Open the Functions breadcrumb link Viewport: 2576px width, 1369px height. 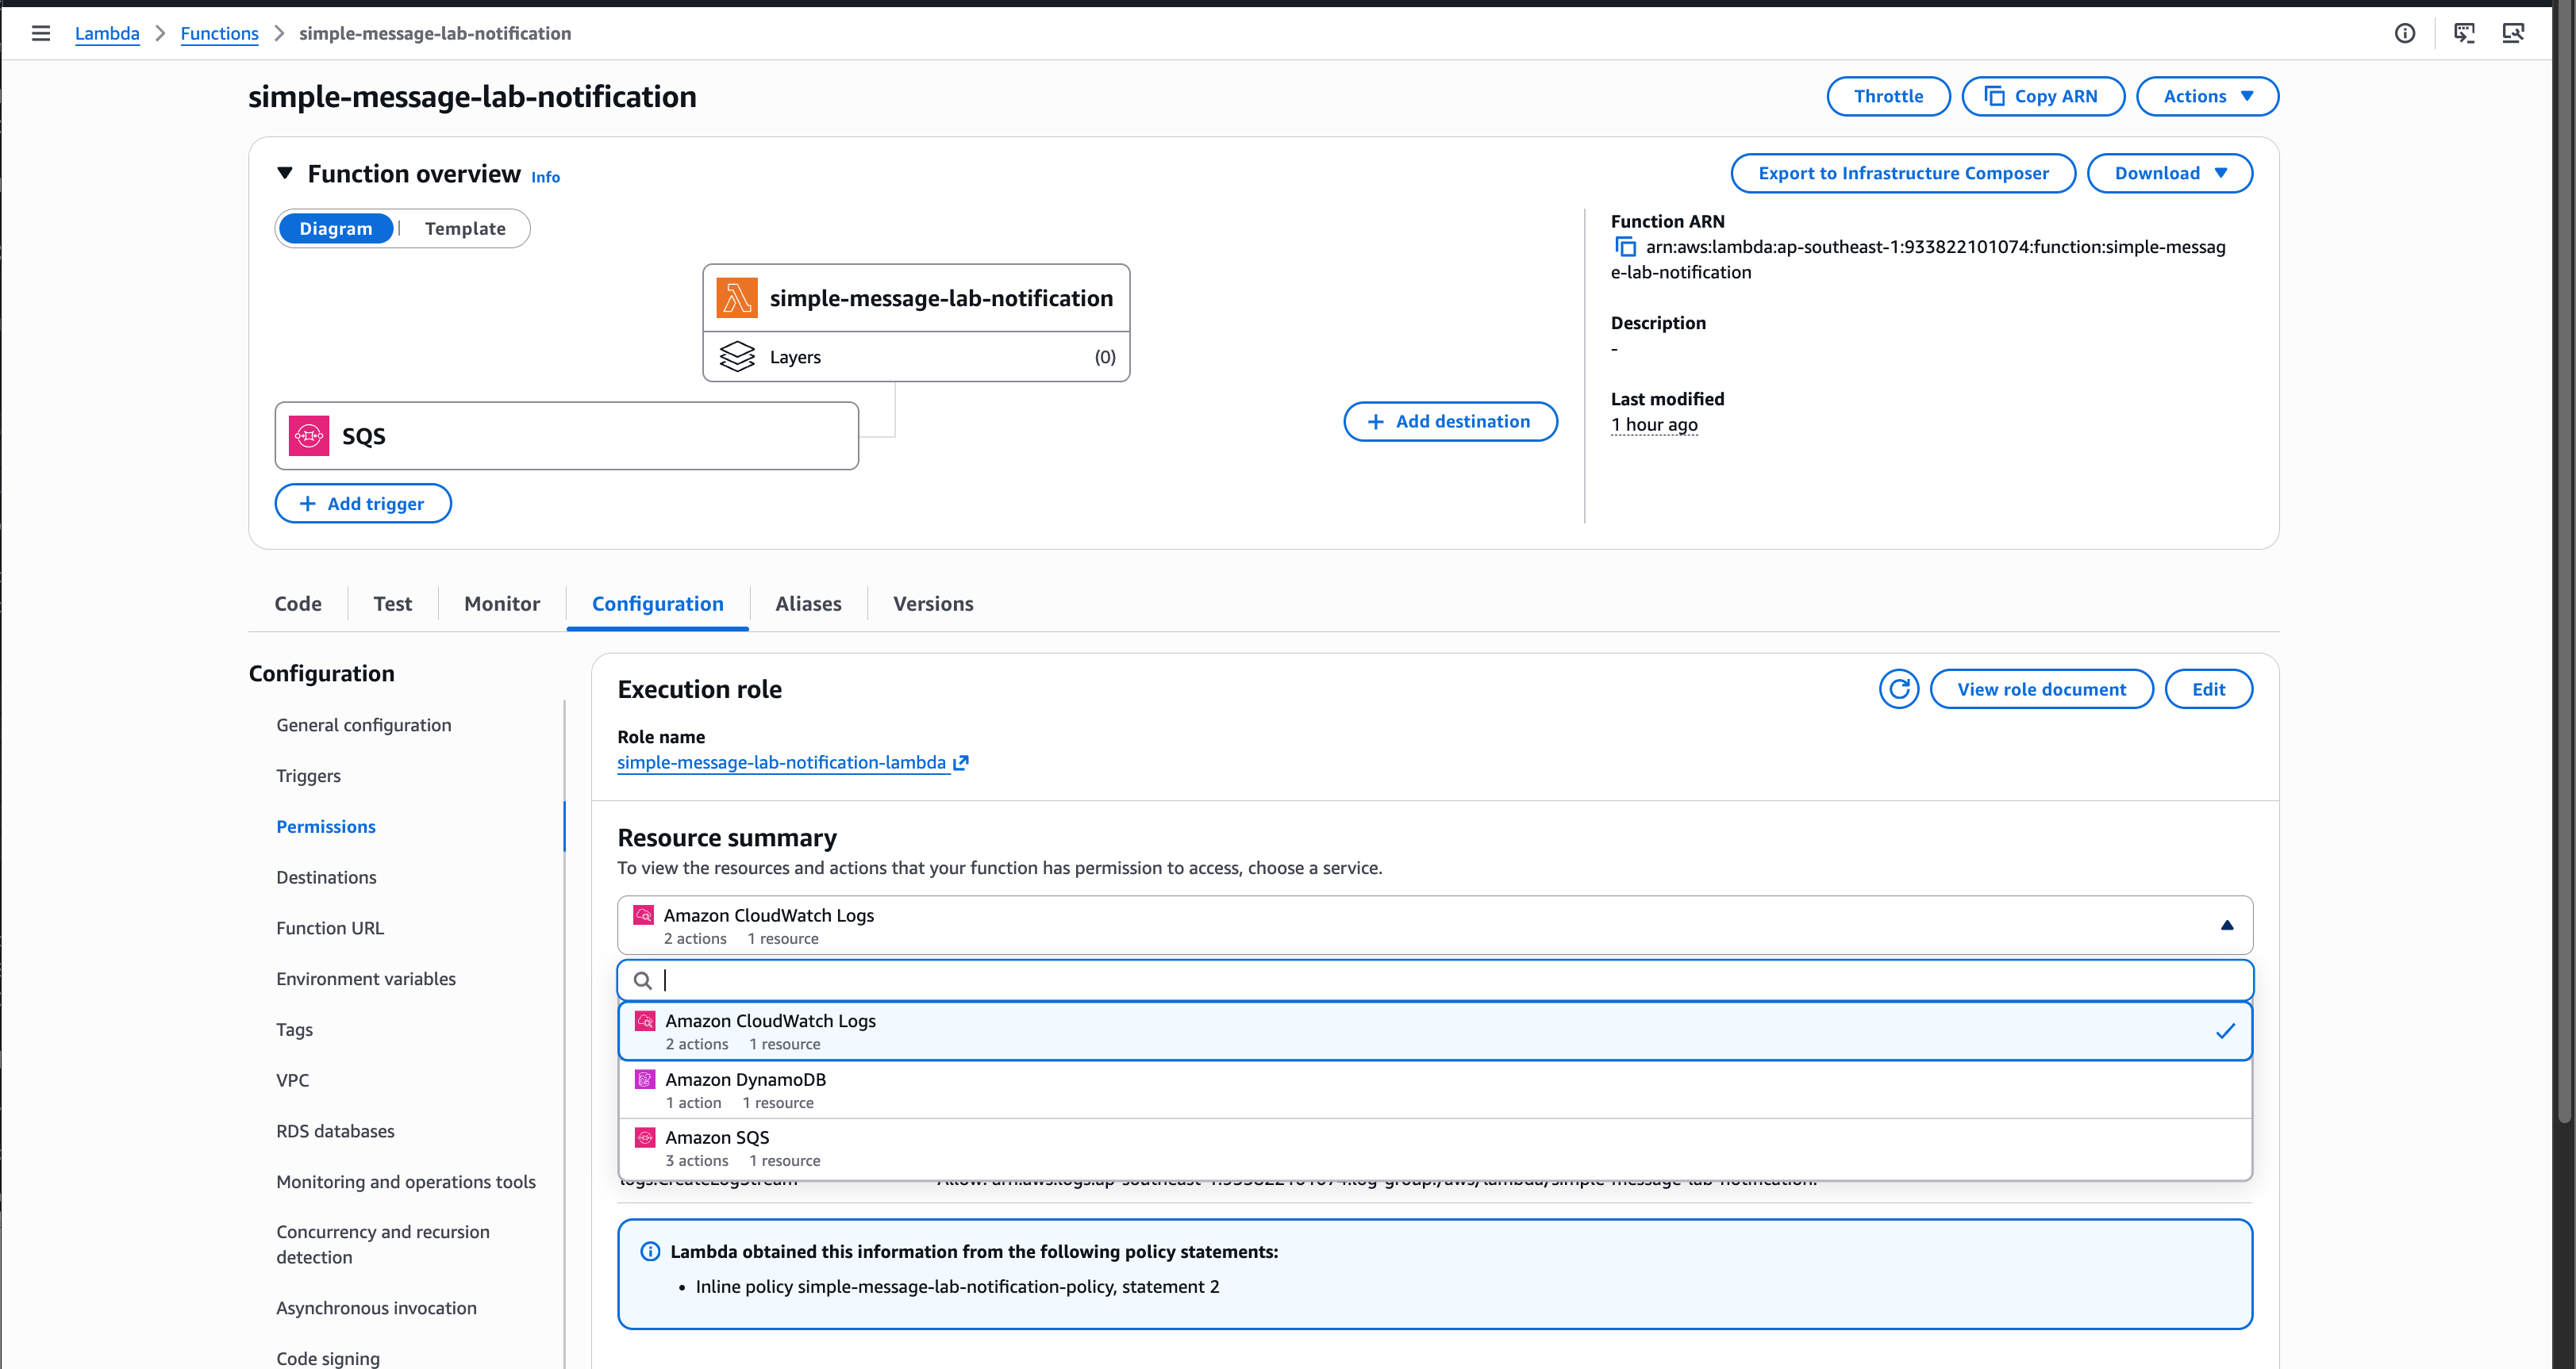(219, 33)
